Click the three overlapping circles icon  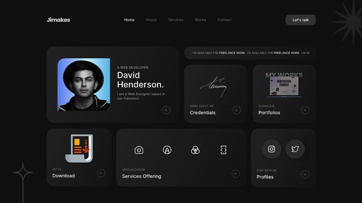click(x=195, y=150)
